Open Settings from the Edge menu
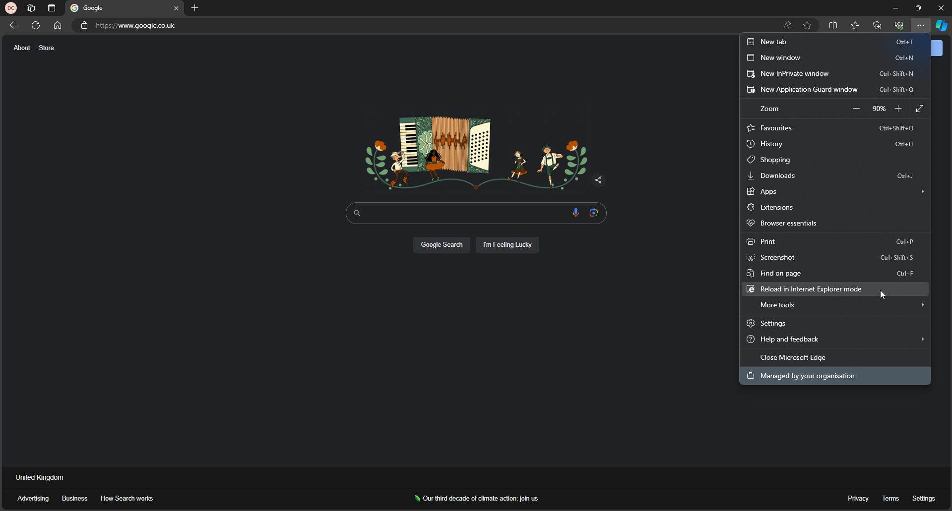This screenshot has height=511, width=952. pyautogui.click(x=835, y=323)
